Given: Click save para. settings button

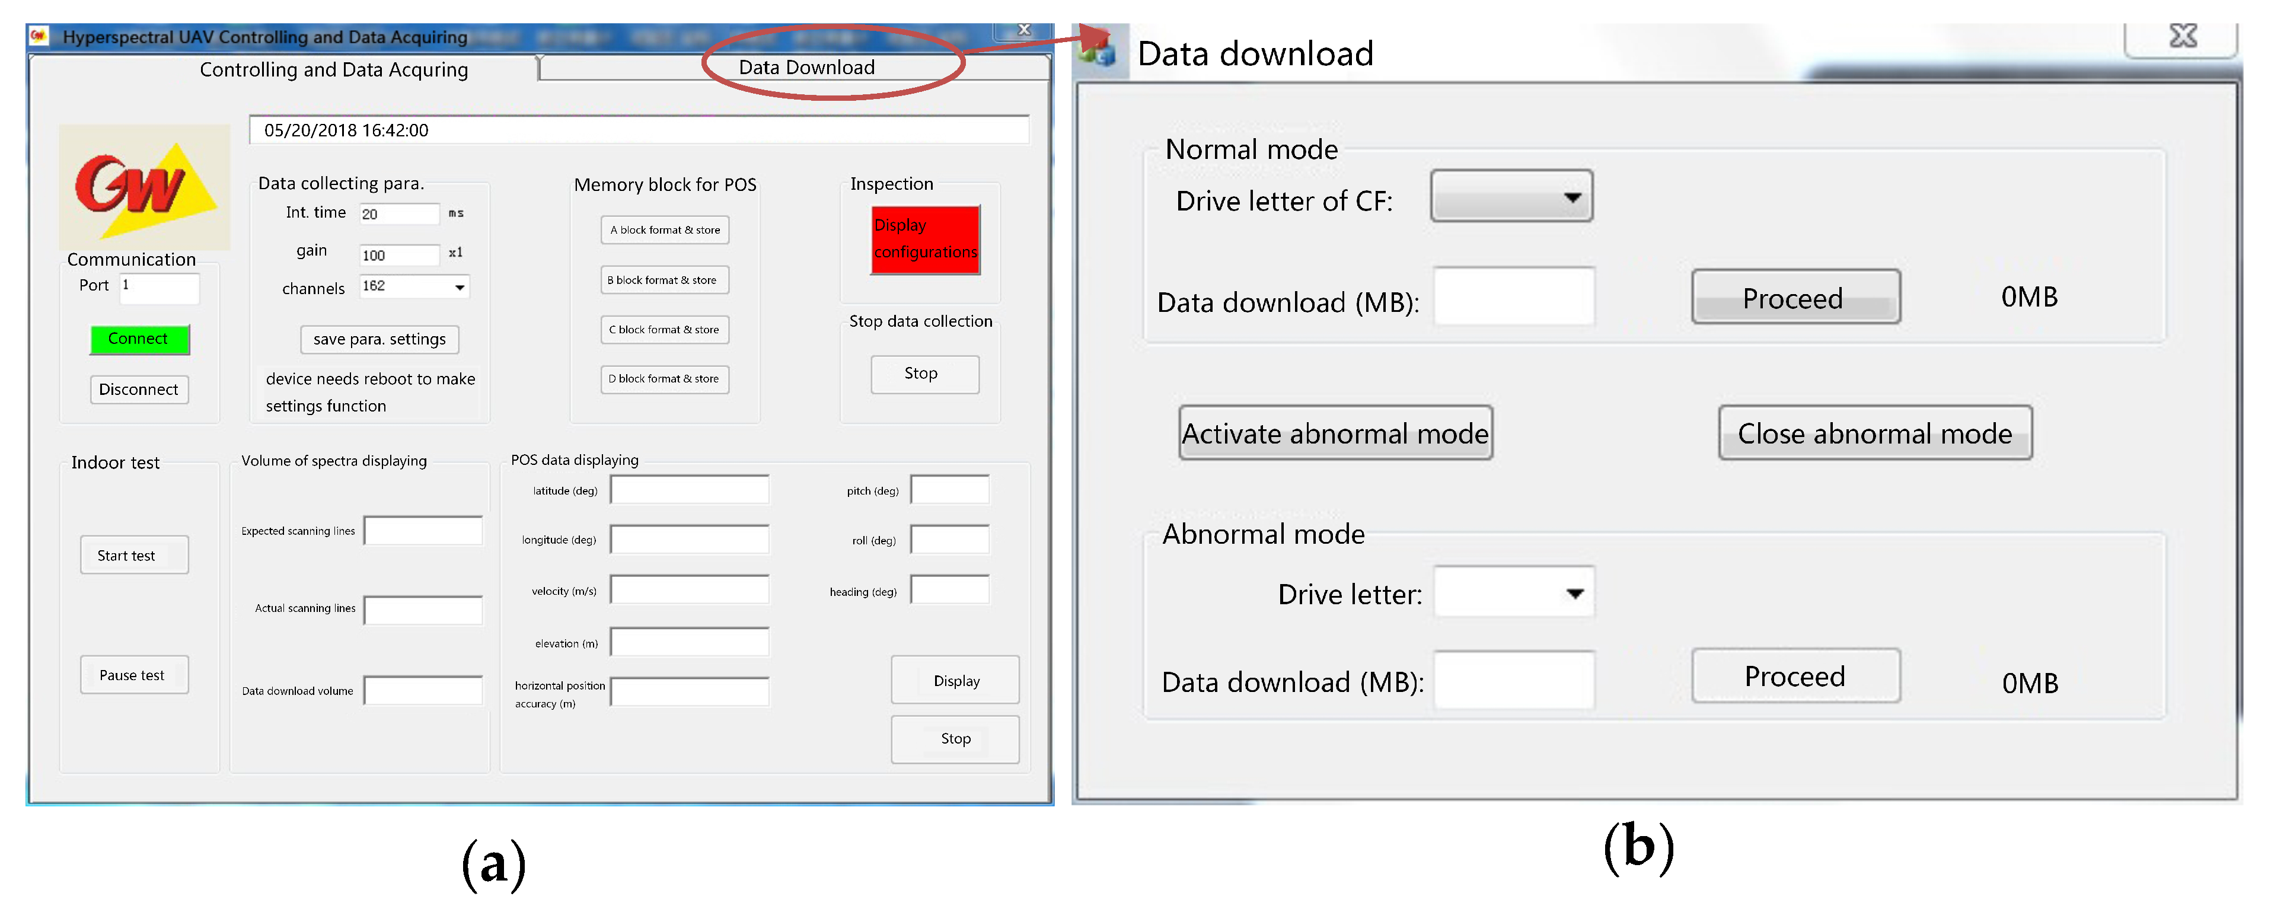Looking at the screenshot, I should (x=379, y=339).
